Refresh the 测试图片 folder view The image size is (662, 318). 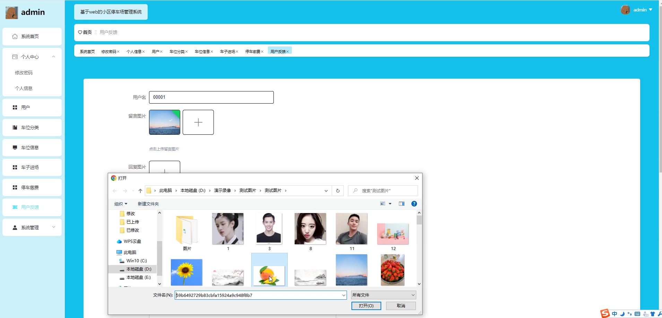[338, 191]
